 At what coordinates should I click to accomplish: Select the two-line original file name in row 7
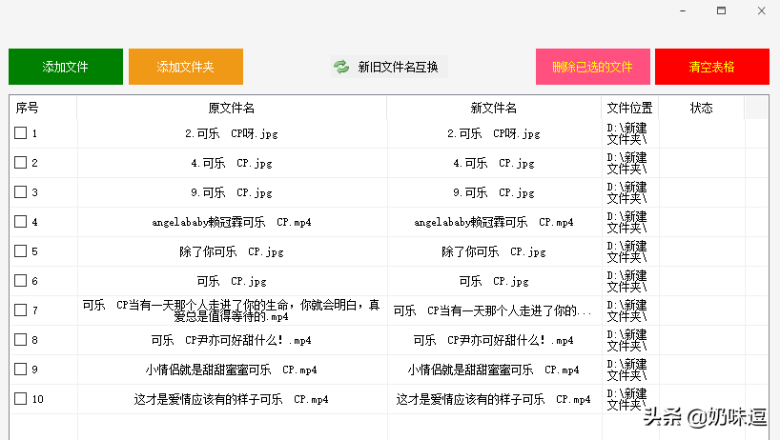coord(232,310)
